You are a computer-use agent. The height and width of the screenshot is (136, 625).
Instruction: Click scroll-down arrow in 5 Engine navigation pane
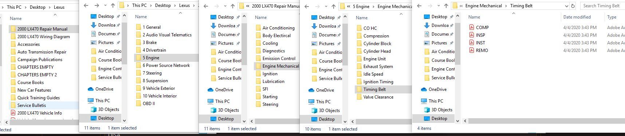[x=345, y=122]
